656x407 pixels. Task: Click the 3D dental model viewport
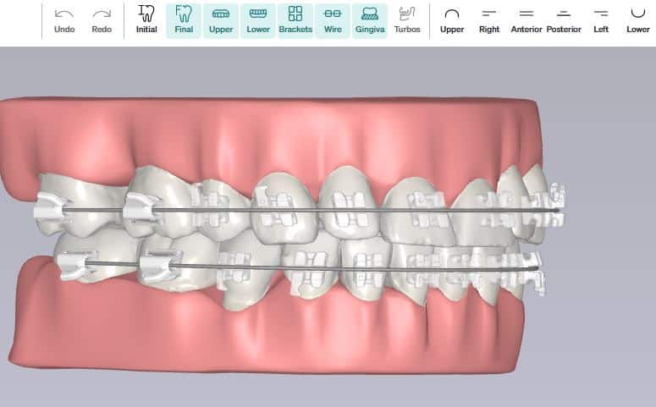tap(328, 227)
